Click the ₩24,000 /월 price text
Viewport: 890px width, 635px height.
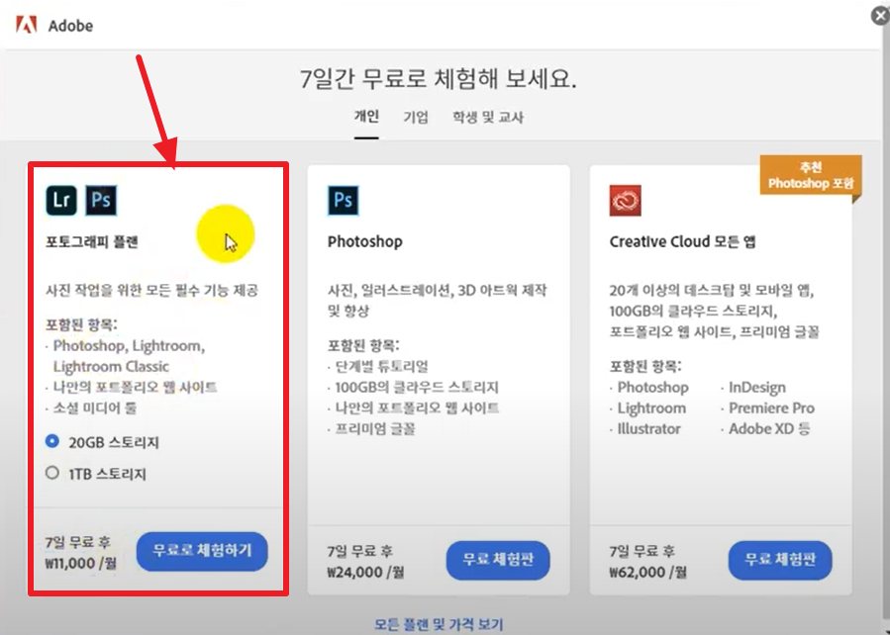(365, 572)
